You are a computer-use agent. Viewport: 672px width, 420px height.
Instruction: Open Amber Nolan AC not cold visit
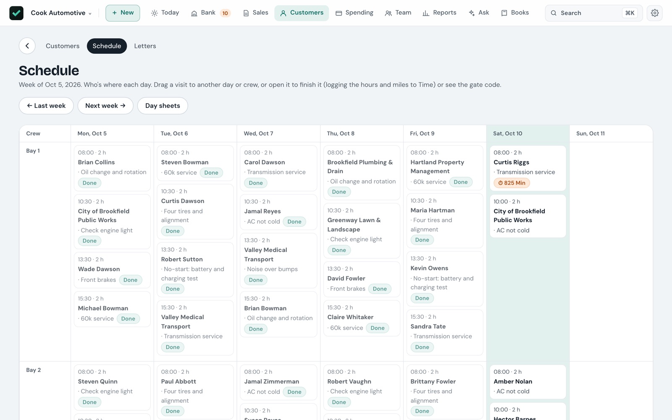[x=528, y=382]
